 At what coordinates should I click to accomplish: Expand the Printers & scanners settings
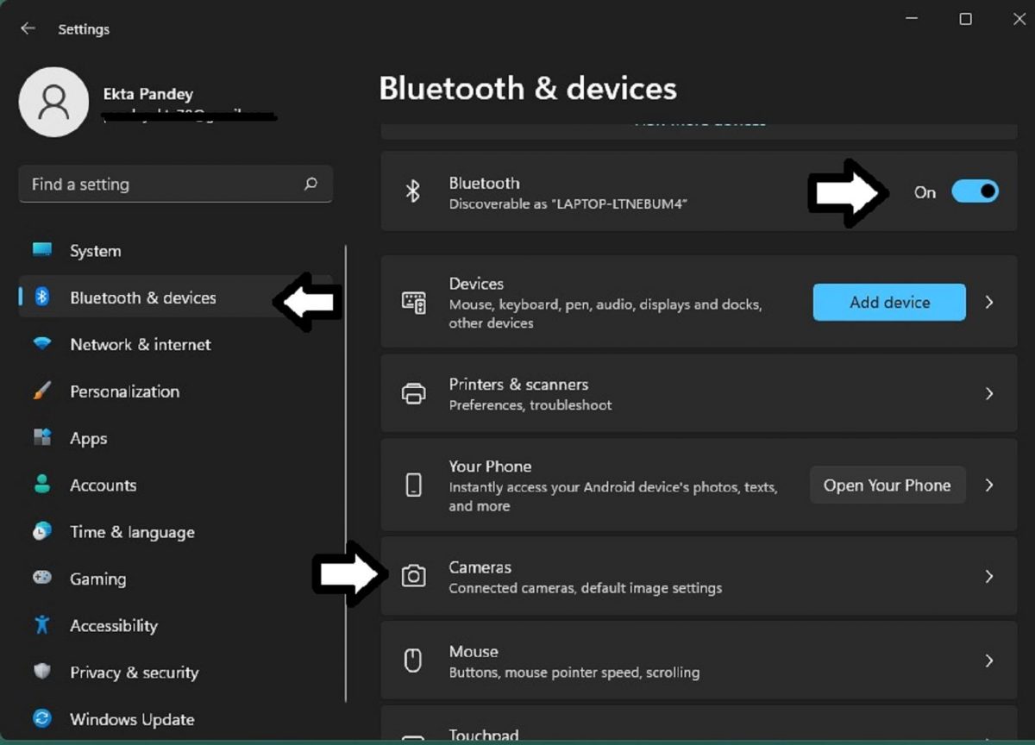[x=989, y=393]
